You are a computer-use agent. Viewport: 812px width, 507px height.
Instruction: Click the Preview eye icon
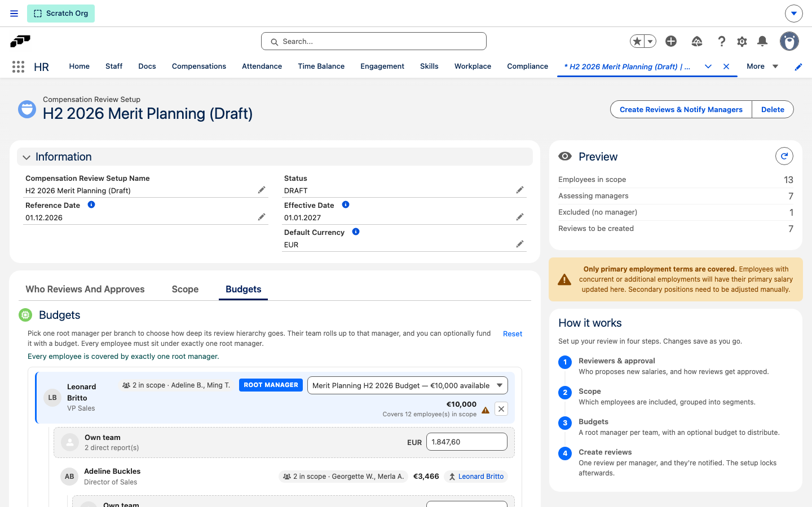point(565,156)
